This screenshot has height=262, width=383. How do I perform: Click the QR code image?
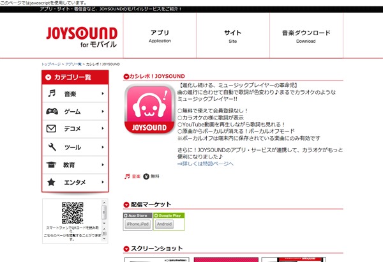coord(72,213)
